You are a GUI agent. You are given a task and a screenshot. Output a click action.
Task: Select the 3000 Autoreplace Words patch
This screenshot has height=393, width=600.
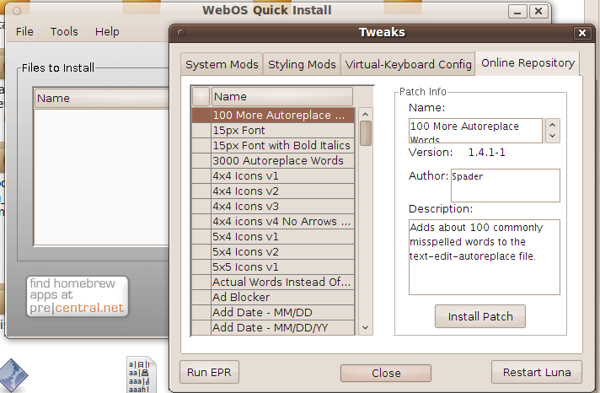point(283,160)
